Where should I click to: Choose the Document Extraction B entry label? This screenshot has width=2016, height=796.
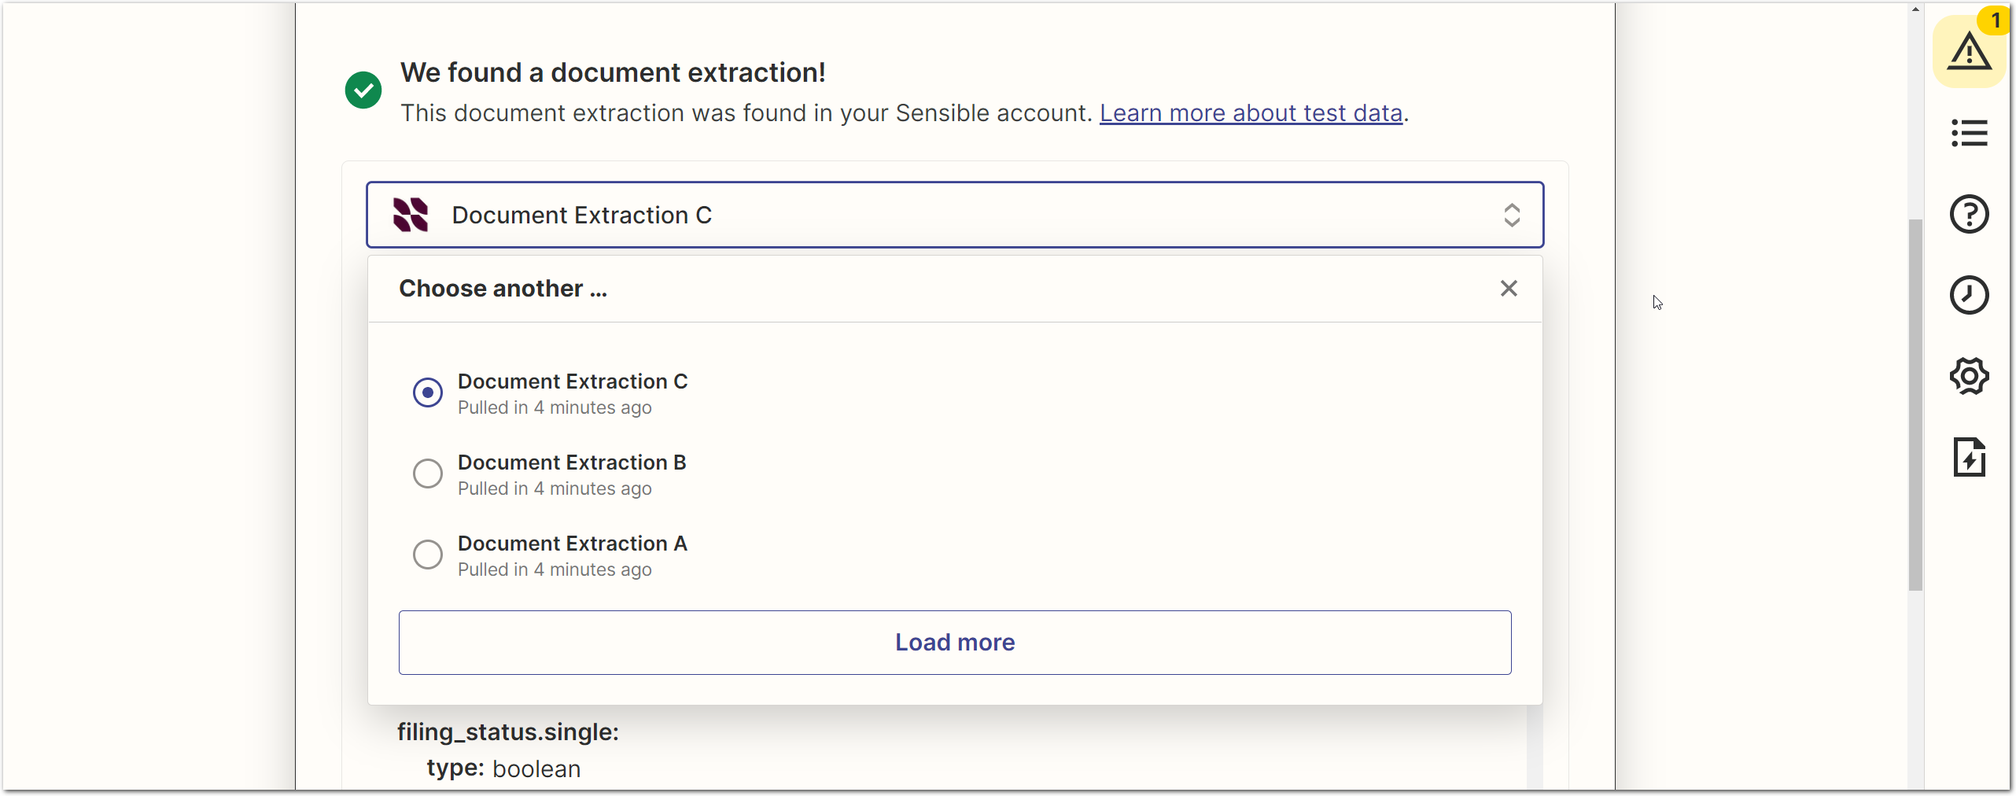(572, 462)
